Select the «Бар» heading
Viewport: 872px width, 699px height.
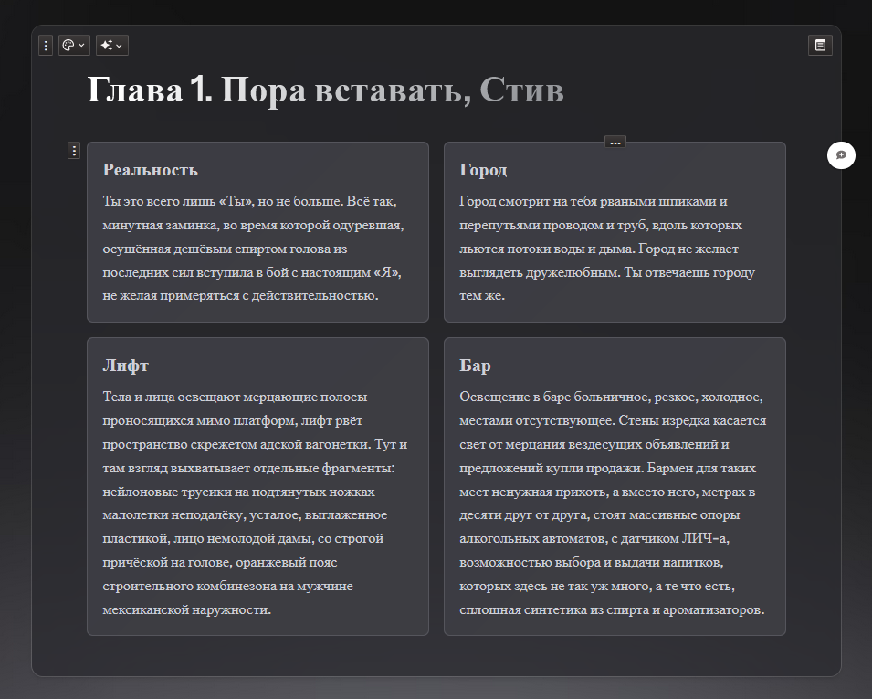(475, 365)
